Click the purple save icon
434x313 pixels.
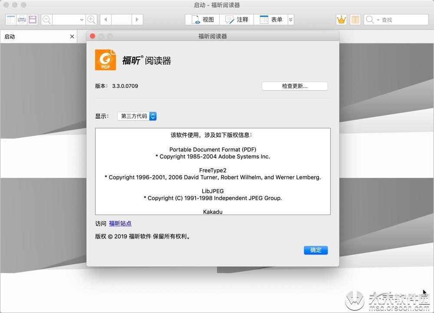pyautogui.click(x=33, y=20)
